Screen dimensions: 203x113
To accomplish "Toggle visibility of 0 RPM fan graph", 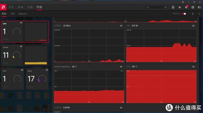I will [121, 108].
